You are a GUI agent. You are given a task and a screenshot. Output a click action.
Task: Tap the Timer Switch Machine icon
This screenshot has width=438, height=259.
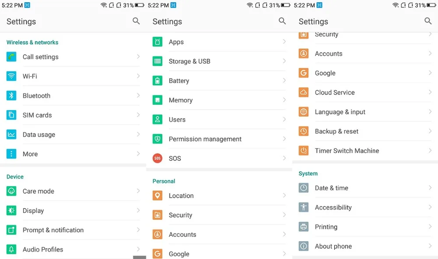(304, 151)
